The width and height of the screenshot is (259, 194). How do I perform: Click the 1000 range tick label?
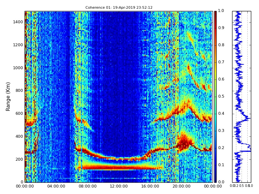[18, 68]
